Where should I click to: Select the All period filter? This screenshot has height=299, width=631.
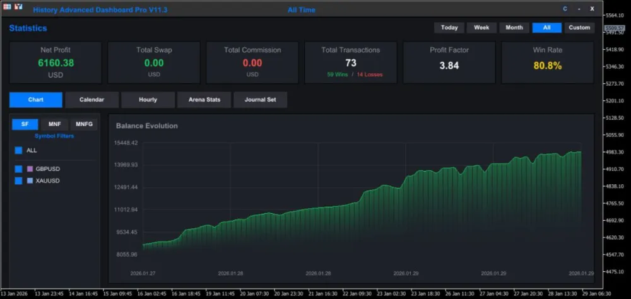[x=547, y=28]
